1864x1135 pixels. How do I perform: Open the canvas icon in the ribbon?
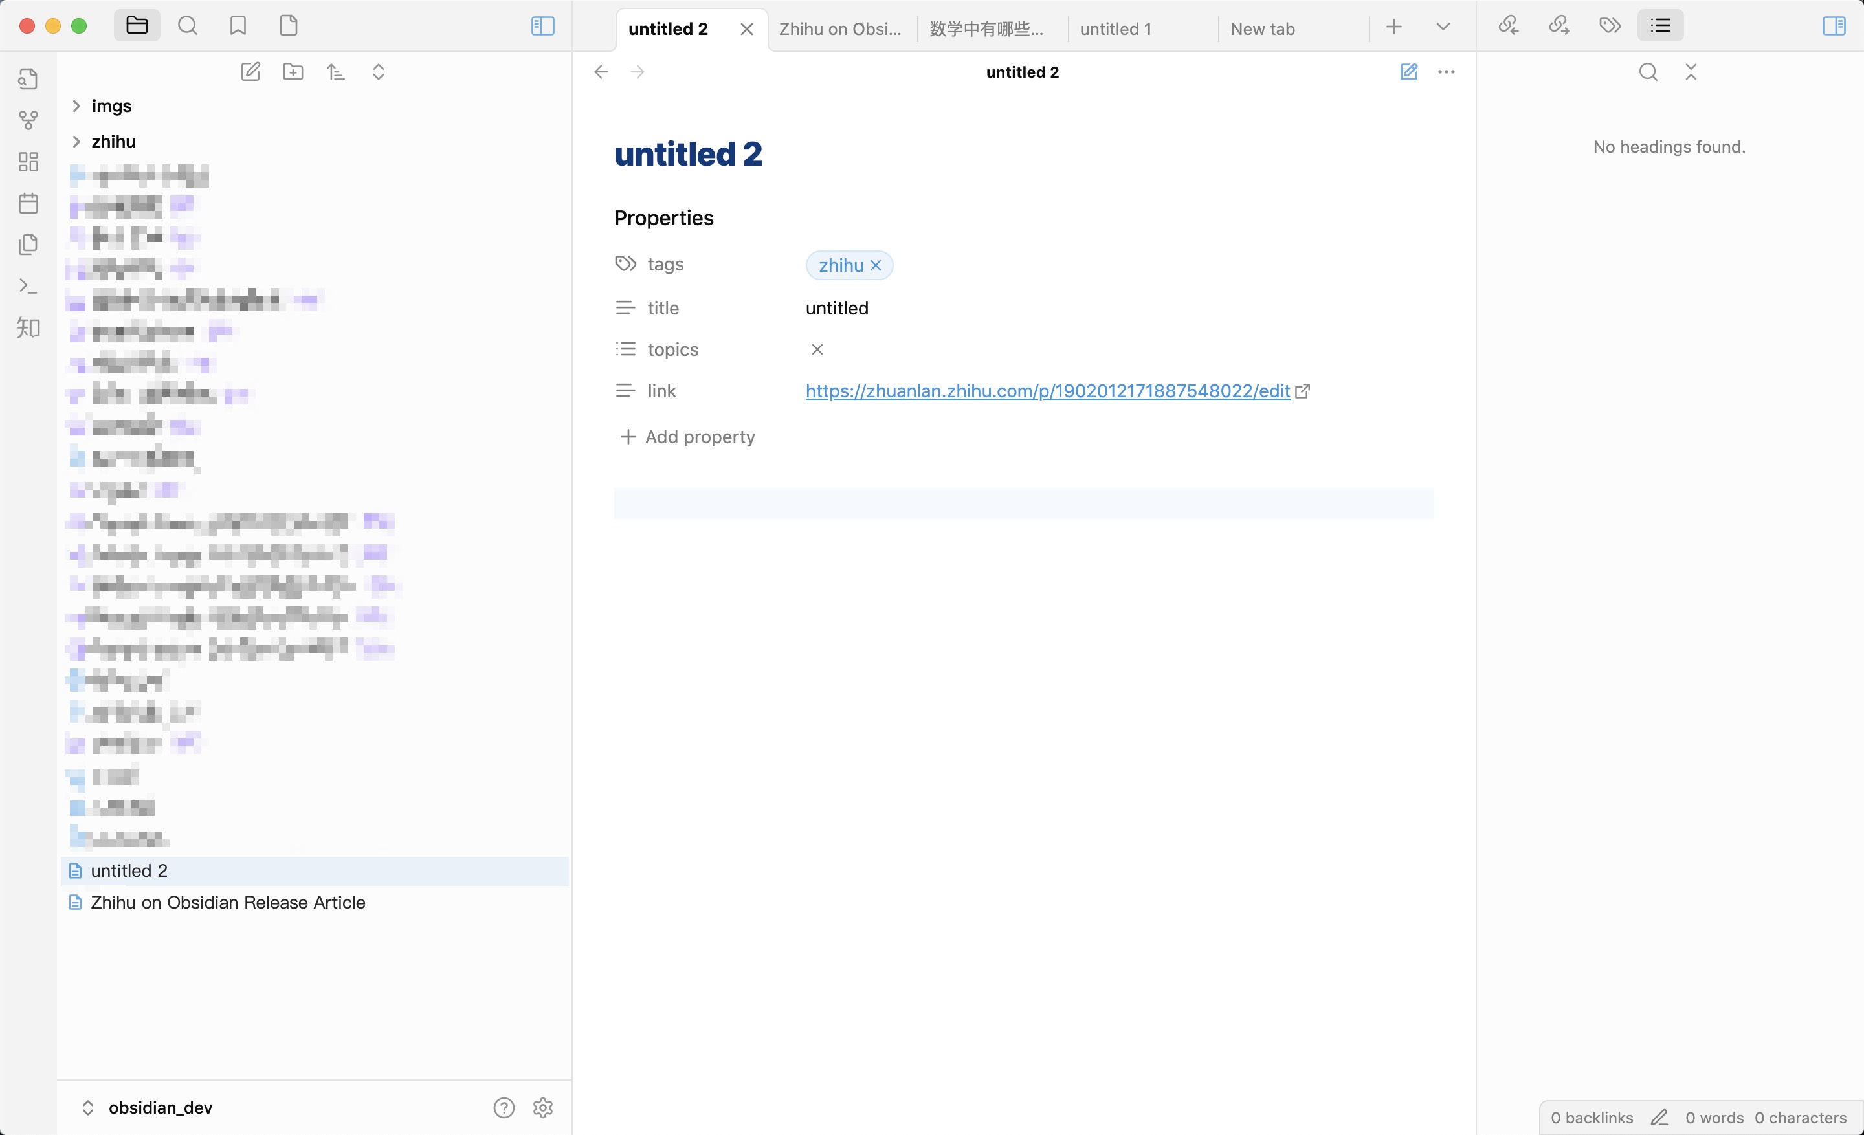(28, 161)
